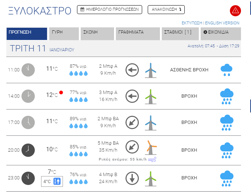Click the red dot beside 12°C
Image resolution: width=251 pixels, height=192 pixels.
pyautogui.click(x=61, y=92)
